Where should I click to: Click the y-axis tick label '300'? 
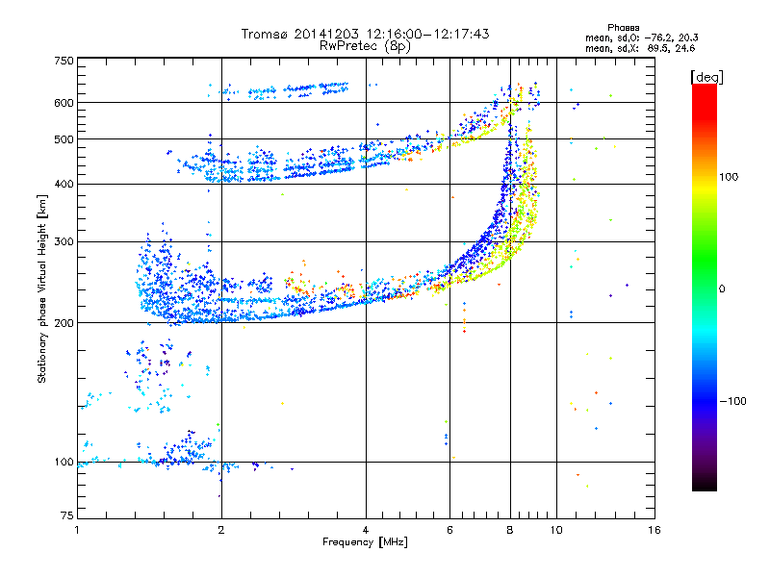coord(64,242)
